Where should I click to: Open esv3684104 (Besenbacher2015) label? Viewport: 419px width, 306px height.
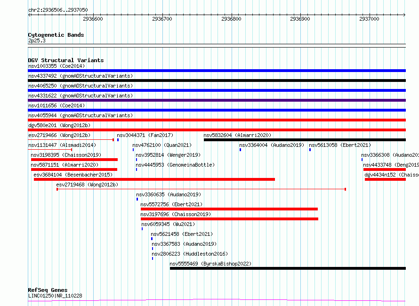[x=73, y=175]
